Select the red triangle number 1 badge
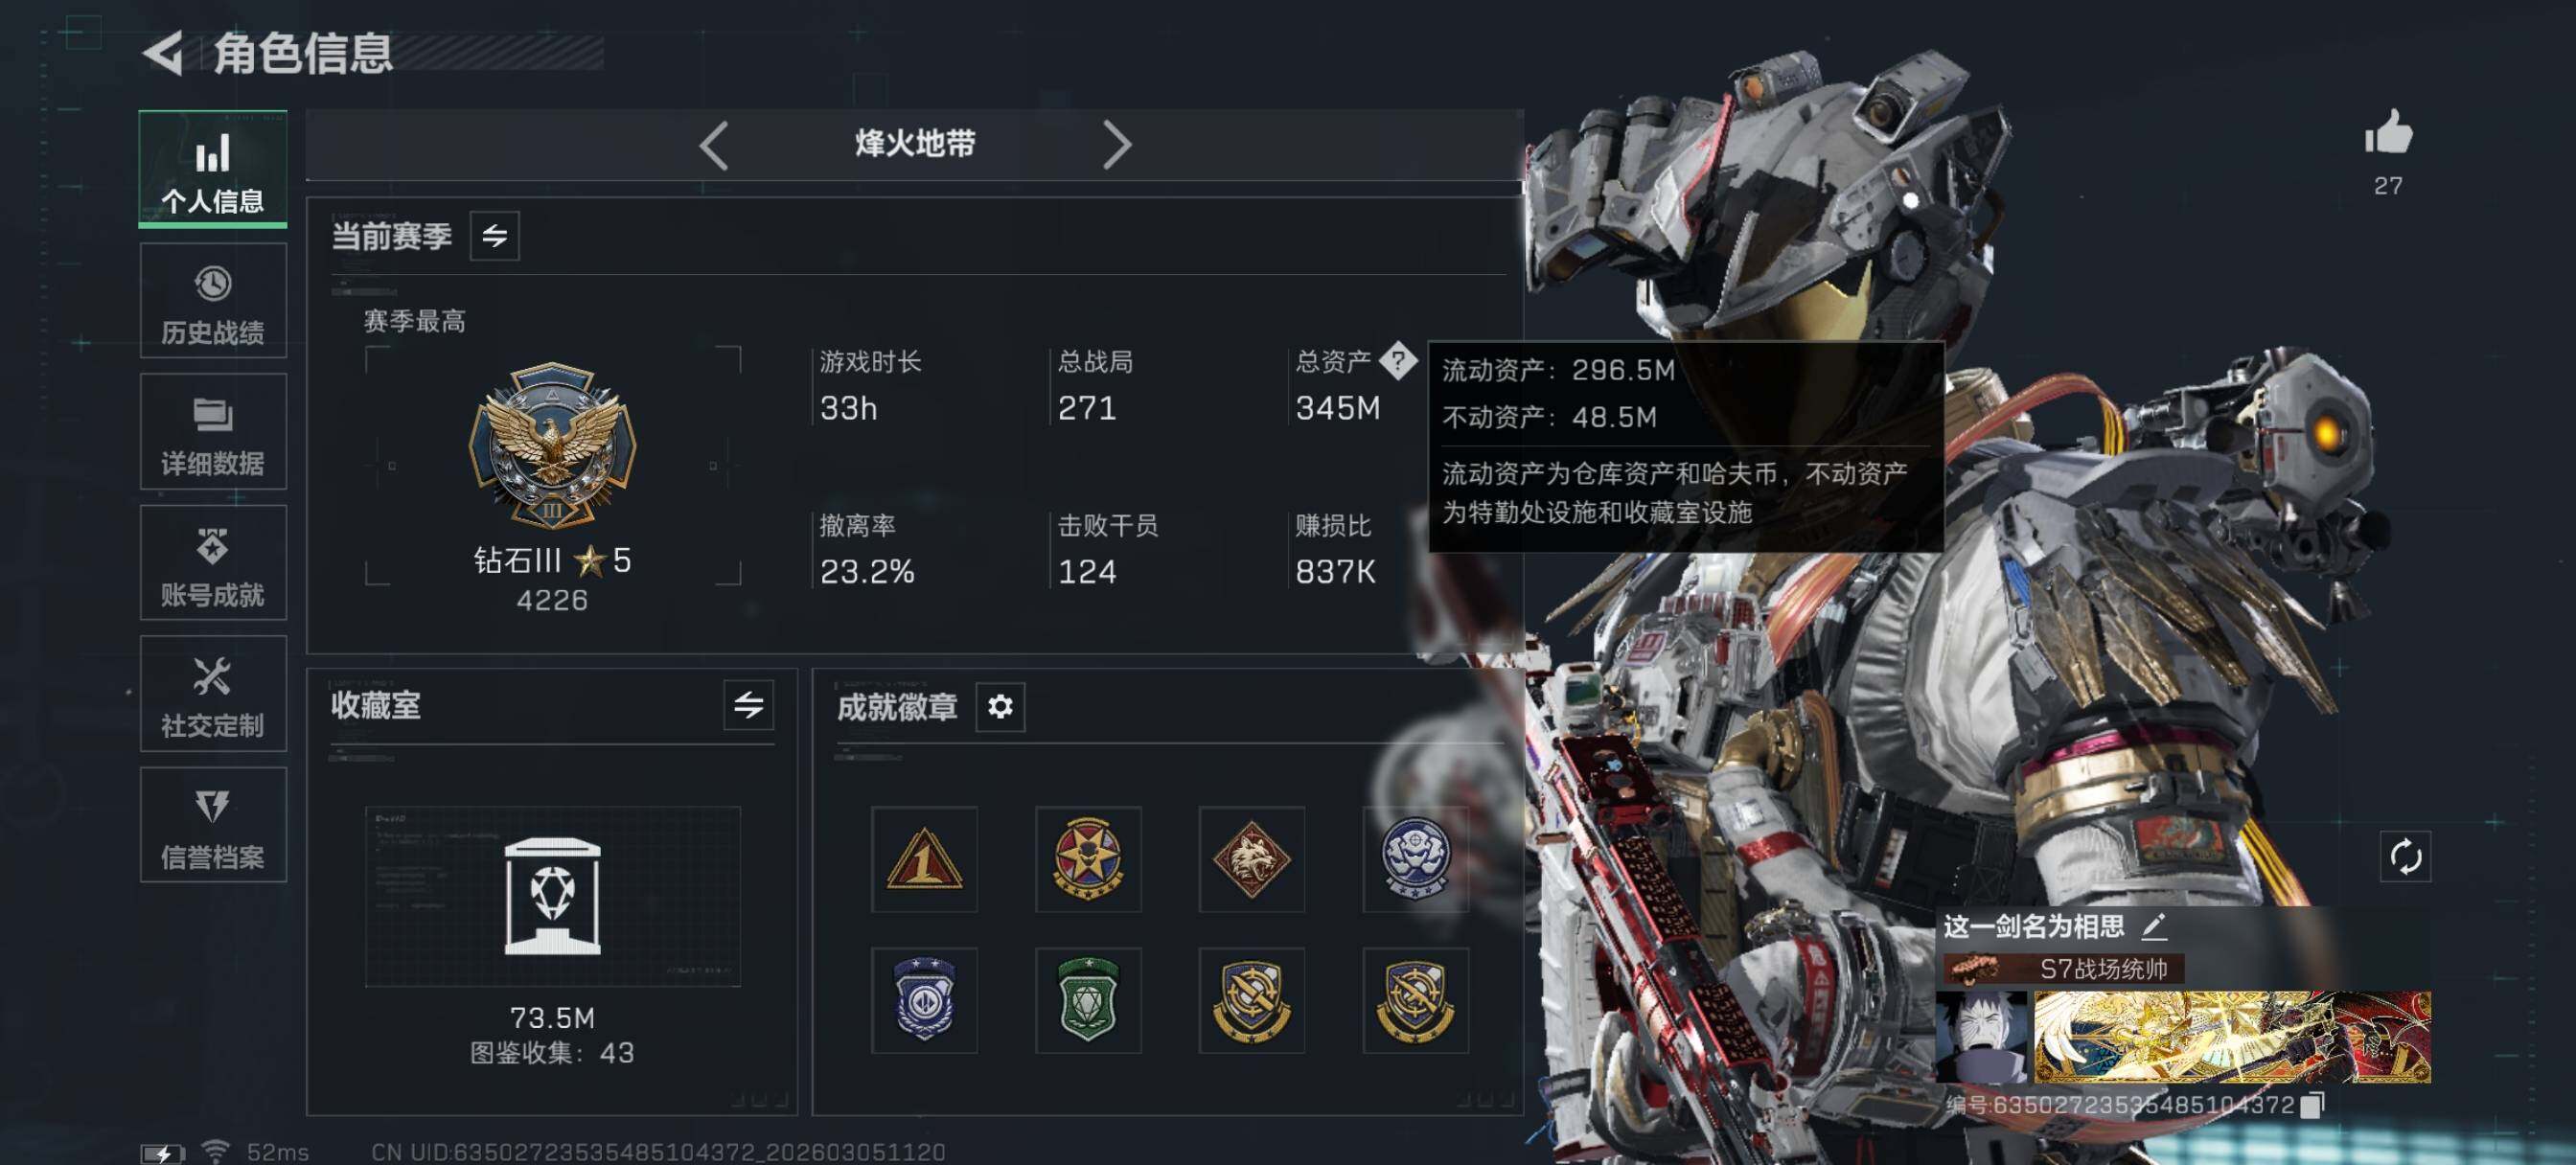Screen dimensions: 2576x1165 pos(924,859)
